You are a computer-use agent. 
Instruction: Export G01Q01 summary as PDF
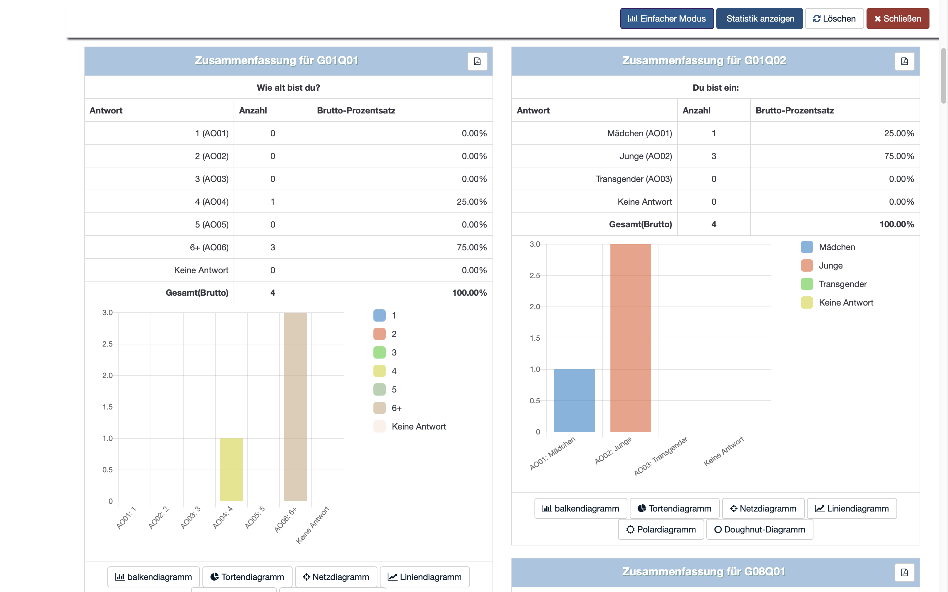point(477,61)
